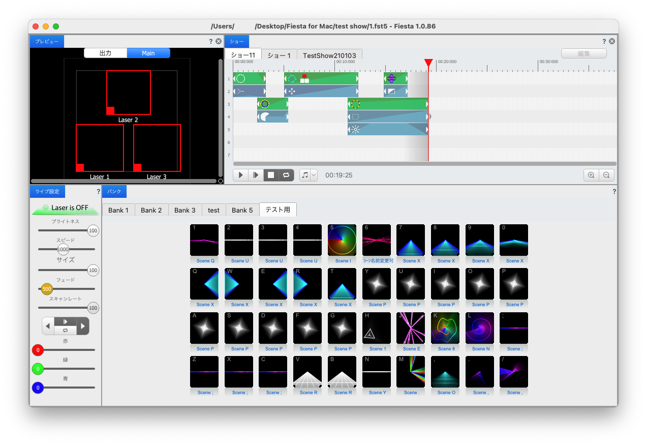The height and width of the screenshot is (445, 647).
Task: Click the Stop playback button
Action: [x=271, y=175]
